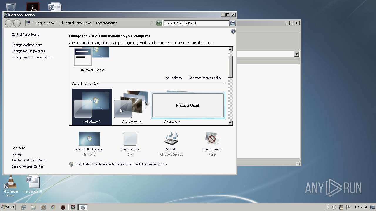Launch Internet Explorer from taskbar
Image resolution: width=376 pixels, height=211 pixels.
pyautogui.click(x=23, y=207)
